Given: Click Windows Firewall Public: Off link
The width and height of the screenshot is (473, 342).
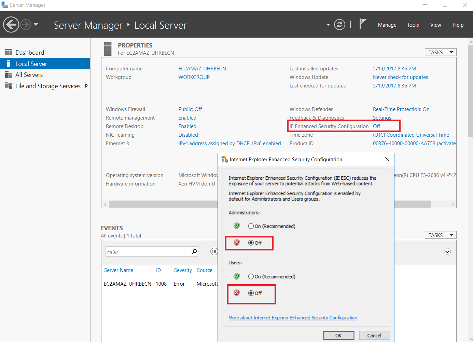Looking at the screenshot, I should pyautogui.click(x=190, y=109).
